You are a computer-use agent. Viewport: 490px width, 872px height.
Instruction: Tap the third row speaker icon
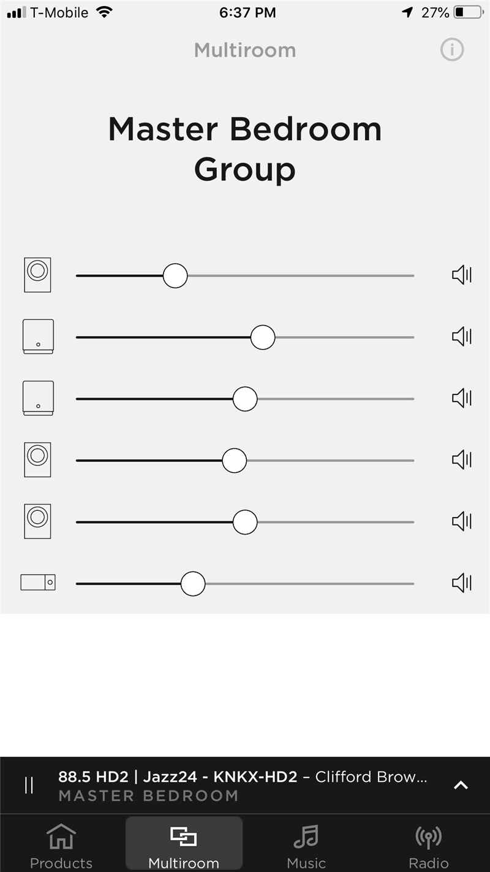(x=38, y=398)
